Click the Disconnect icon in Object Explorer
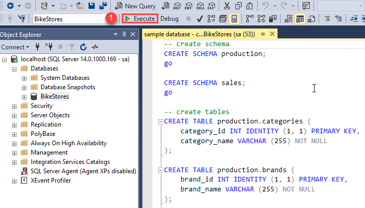 coord(49,47)
